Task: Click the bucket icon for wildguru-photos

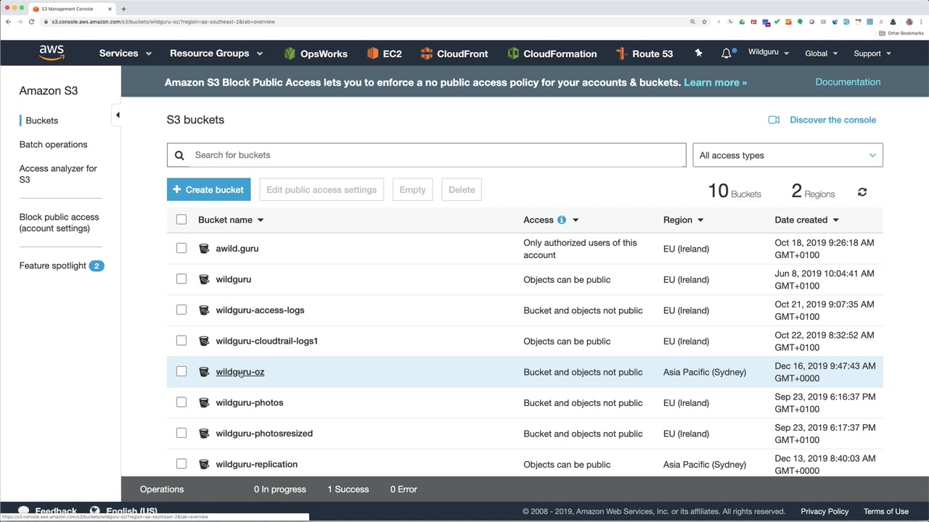Action: coord(204,402)
